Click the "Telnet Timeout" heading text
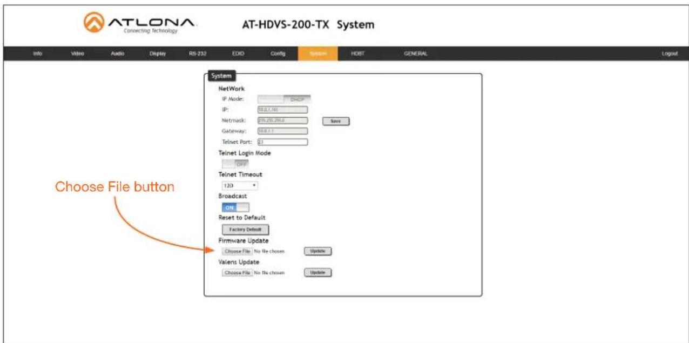Viewport: 689px width, 343px height. 240,174
